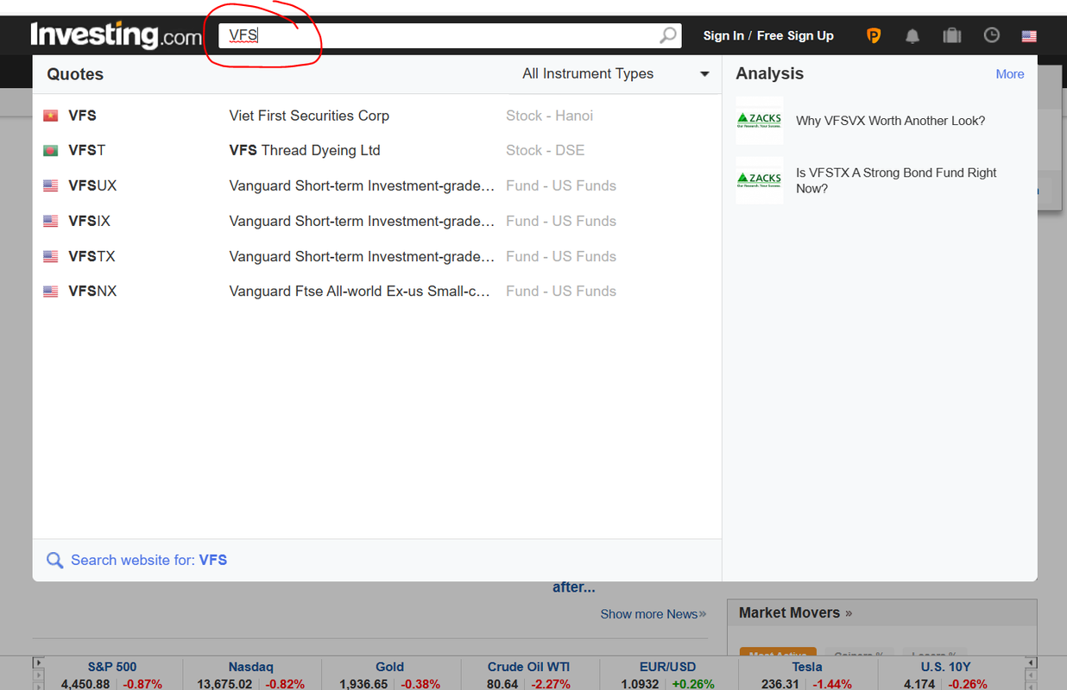
Task: Click the More link in Analysis
Action: coord(1010,74)
